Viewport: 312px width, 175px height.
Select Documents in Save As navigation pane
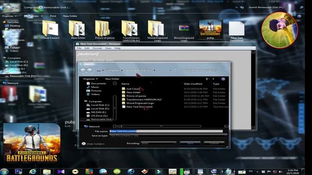tap(97, 84)
